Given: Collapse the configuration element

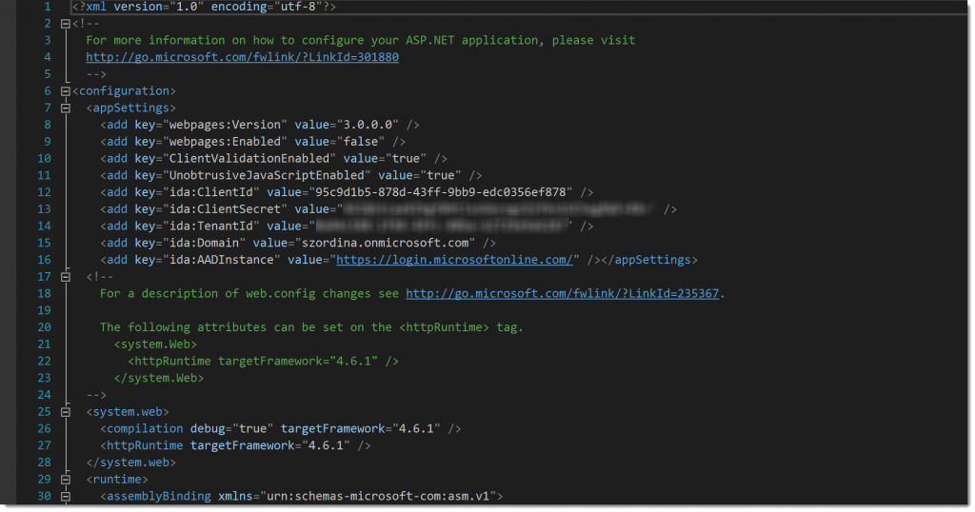Looking at the screenshot, I should tap(65, 91).
